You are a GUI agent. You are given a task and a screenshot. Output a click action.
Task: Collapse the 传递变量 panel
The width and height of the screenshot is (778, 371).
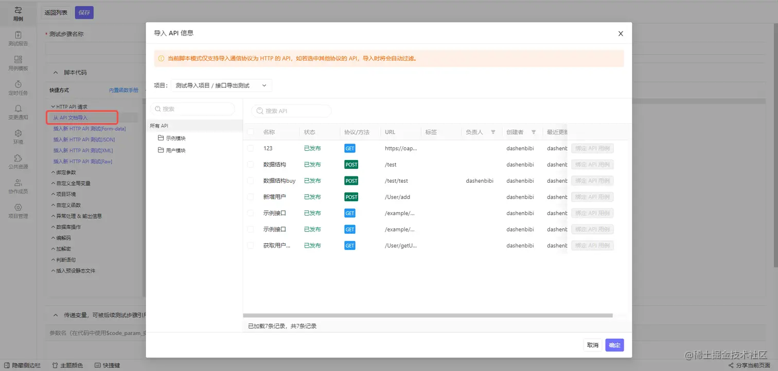[x=56, y=315]
